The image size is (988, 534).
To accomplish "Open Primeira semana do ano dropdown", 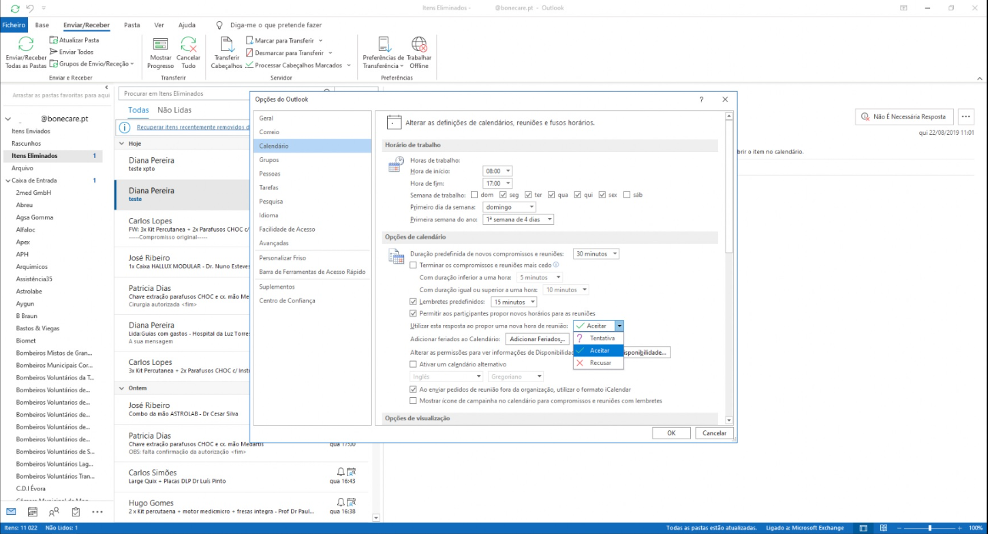I will tap(518, 219).
